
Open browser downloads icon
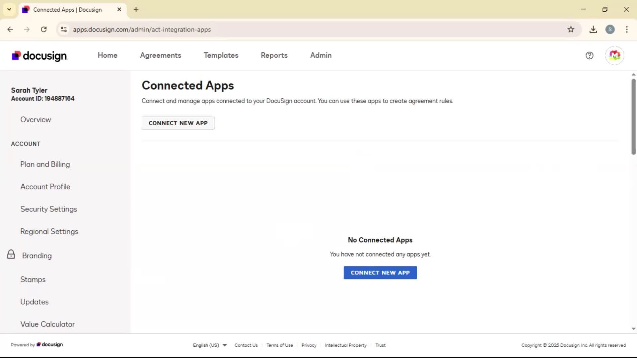pos(593,30)
